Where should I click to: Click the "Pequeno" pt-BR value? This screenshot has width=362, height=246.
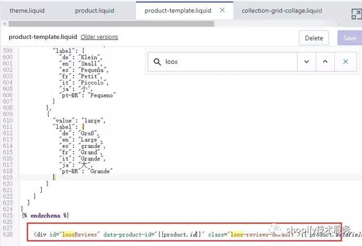[x=102, y=95]
